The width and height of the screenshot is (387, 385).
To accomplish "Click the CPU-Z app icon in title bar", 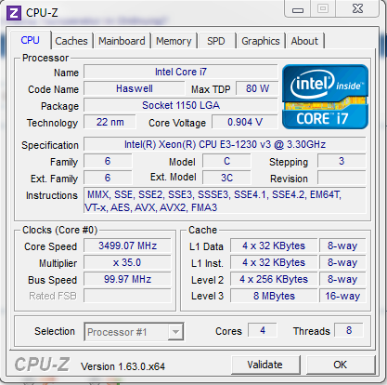I will pos(14,13).
